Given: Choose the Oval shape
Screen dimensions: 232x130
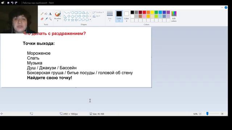Looking at the screenshot, I should (x=72, y=13).
